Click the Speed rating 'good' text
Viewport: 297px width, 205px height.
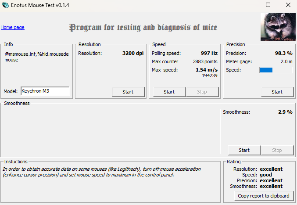pyautogui.click(x=266, y=175)
